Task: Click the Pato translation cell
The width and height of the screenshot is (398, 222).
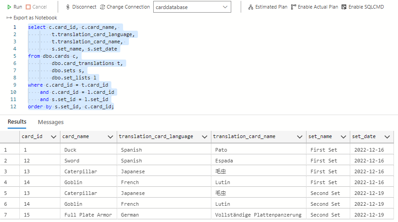Action: (259, 150)
